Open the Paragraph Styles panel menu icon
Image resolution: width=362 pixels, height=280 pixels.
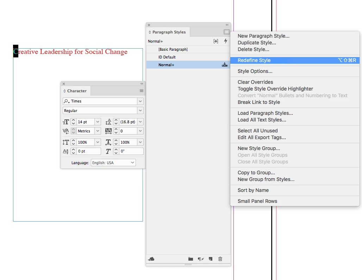(x=226, y=32)
